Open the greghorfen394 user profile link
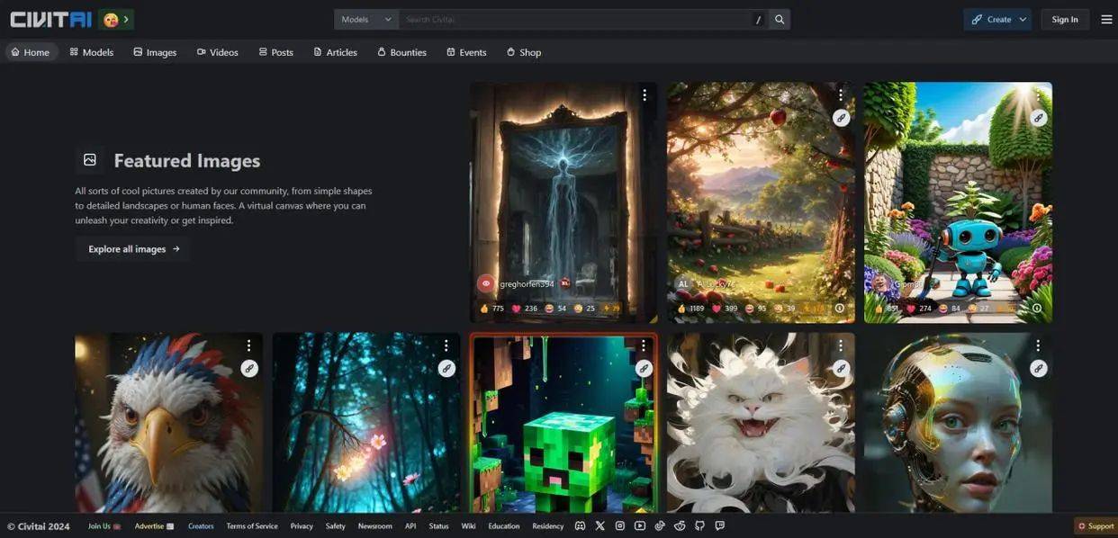The height and width of the screenshot is (538, 1118). coord(529,283)
